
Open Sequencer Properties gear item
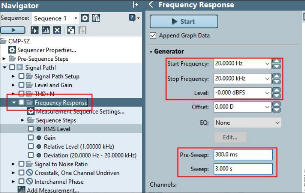pos(12,50)
